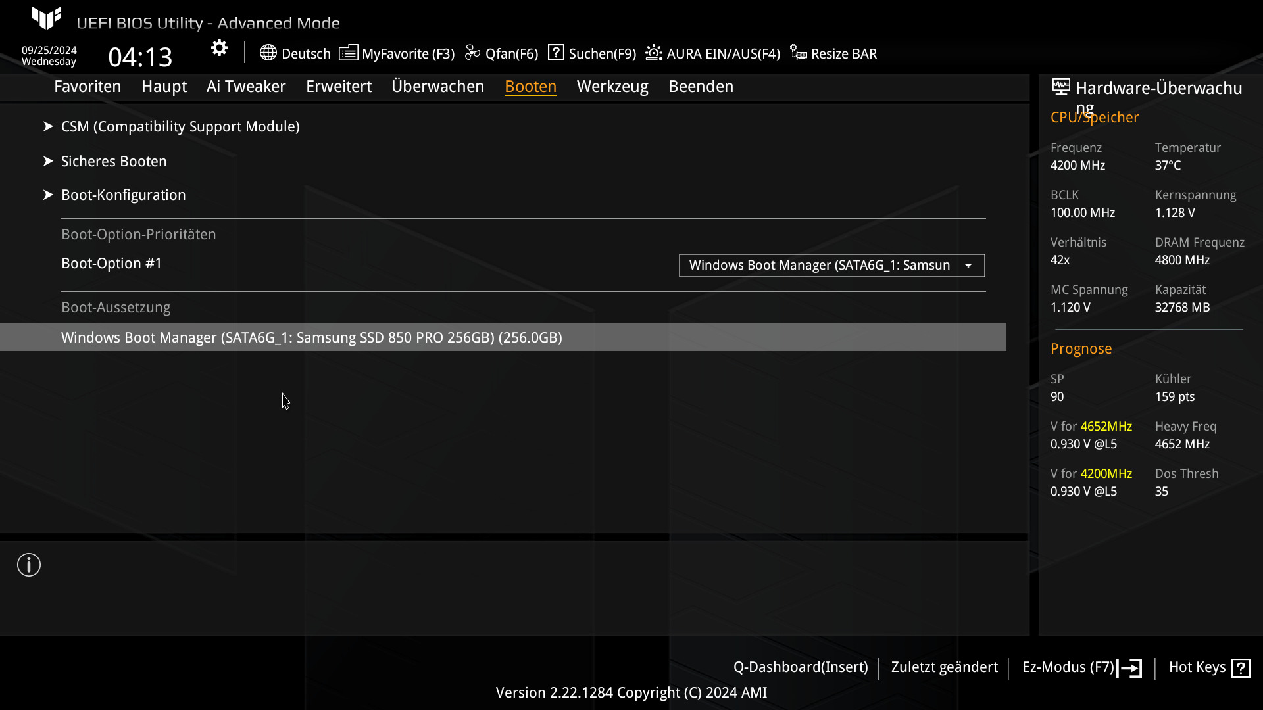
Task: Open the Boot-Option #1 dropdown
Action: pos(831,265)
